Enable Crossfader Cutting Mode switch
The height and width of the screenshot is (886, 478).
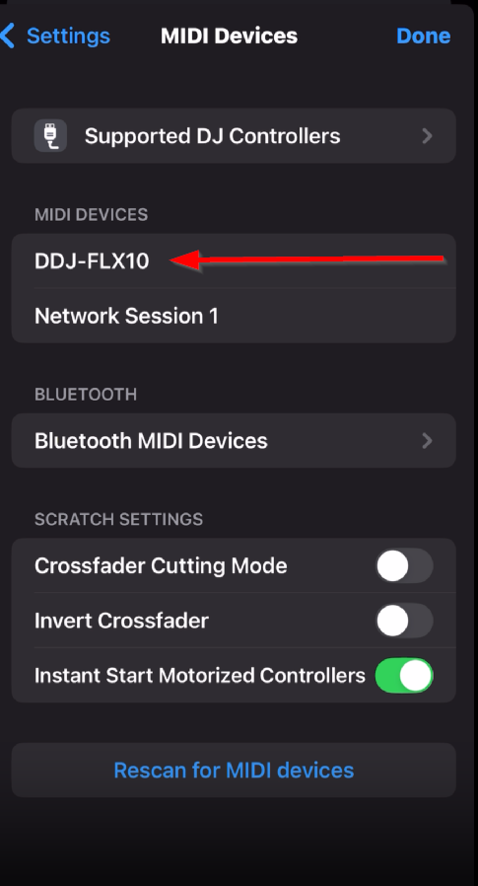[405, 565]
